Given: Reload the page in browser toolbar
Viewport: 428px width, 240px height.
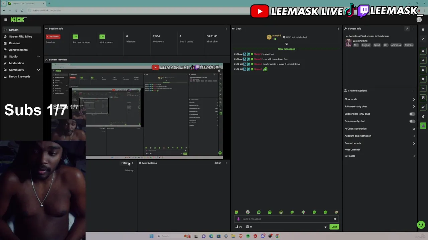Looking at the screenshot, I should pos(16,10).
